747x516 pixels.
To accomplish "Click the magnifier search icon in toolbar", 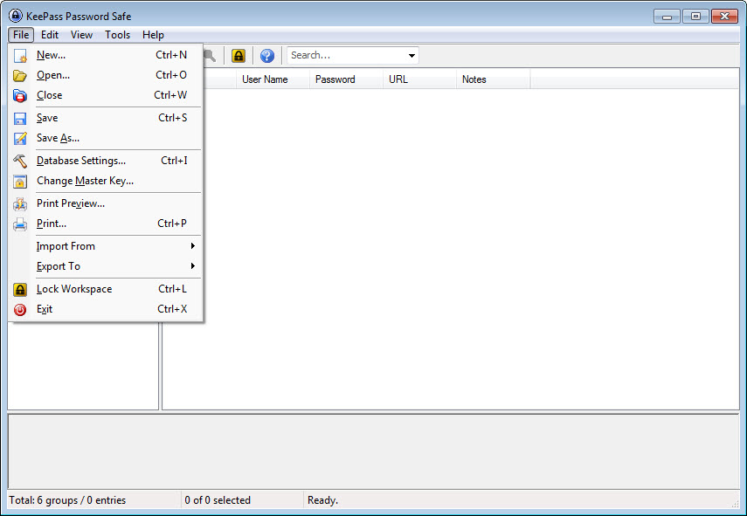I will (x=210, y=56).
